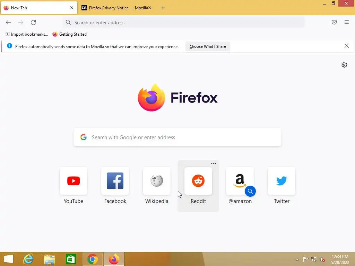Click the YouTube label text

(x=73, y=201)
